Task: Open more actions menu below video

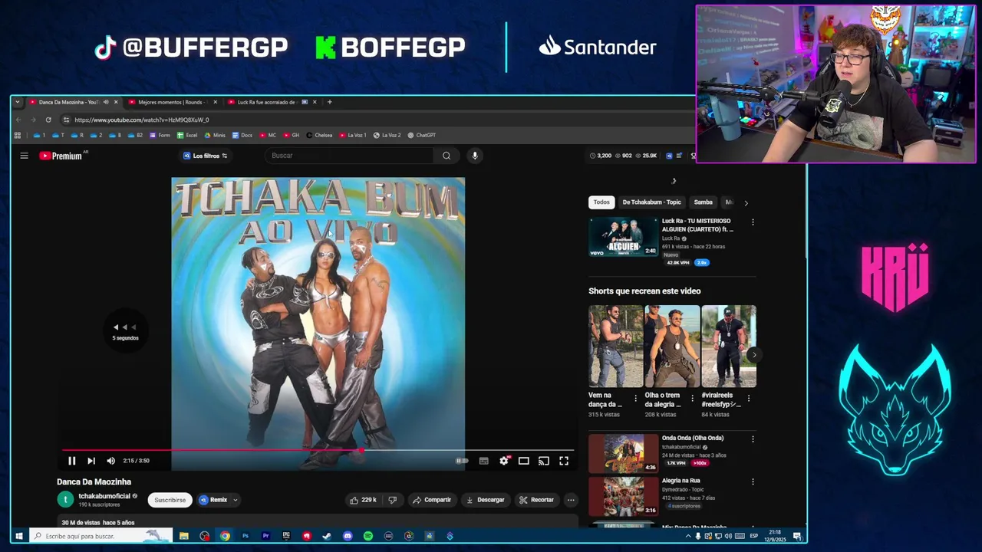Action: (x=571, y=500)
